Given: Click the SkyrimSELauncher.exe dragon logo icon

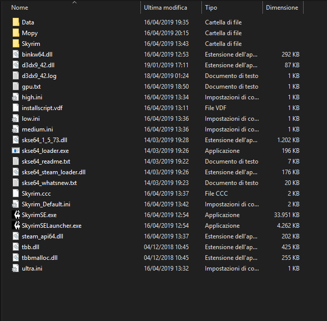Looking at the screenshot, I should (16, 225).
